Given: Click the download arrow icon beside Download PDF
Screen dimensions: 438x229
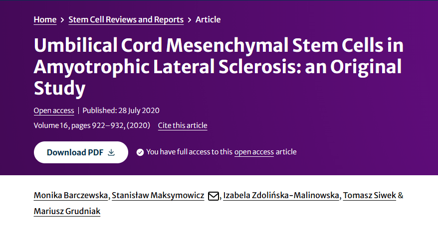Looking at the screenshot, I should (111, 152).
